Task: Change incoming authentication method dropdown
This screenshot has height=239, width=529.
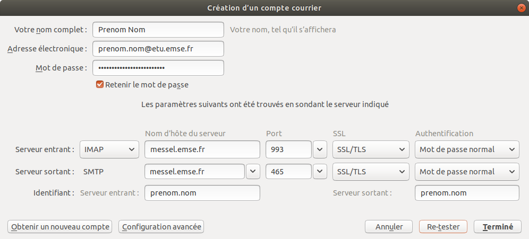Action: (466, 149)
